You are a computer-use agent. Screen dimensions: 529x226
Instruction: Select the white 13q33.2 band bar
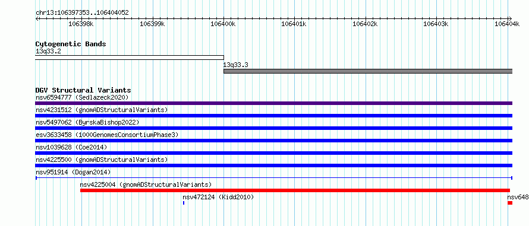pyautogui.click(x=130, y=58)
